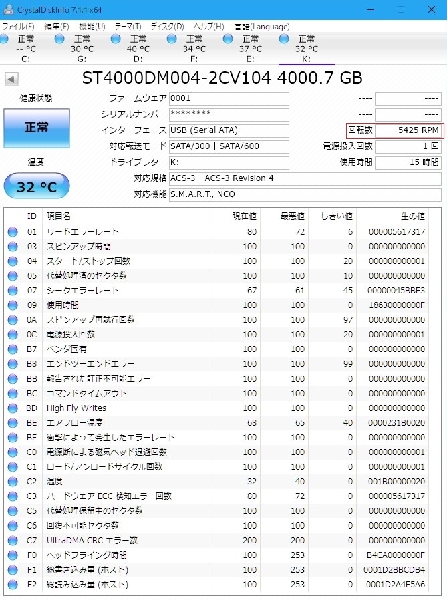Click the シリアルナンバー masked field
Viewport: 447px width, 600px height.
(x=229, y=114)
